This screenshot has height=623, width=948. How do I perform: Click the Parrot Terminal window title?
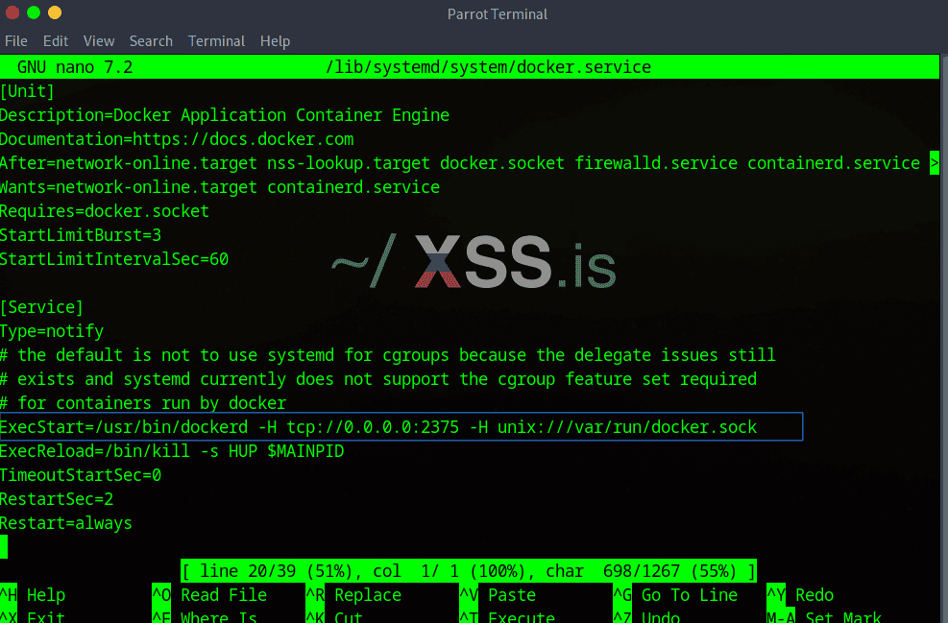pyautogui.click(x=497, y=13)
